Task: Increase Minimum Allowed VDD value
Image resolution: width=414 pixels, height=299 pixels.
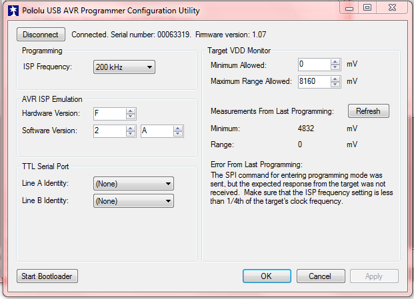Action: pos(335,62)
